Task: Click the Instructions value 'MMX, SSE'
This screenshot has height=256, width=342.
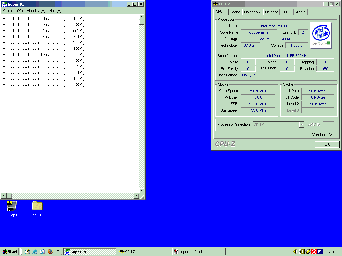Action: pos(287,75)
